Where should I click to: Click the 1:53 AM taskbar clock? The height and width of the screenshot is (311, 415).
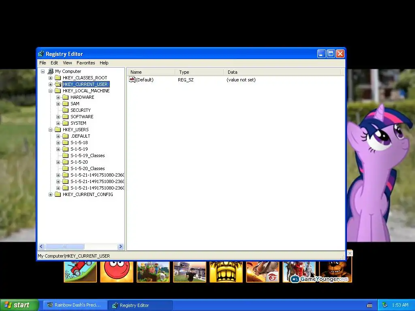pyautogui.click(x=400, y=305)
